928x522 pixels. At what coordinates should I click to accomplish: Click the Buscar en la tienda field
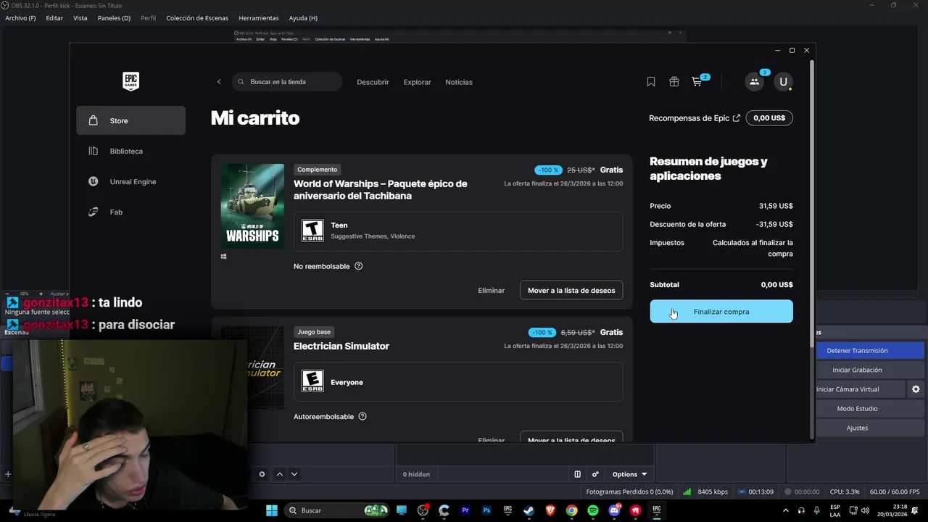pos(287,82)
